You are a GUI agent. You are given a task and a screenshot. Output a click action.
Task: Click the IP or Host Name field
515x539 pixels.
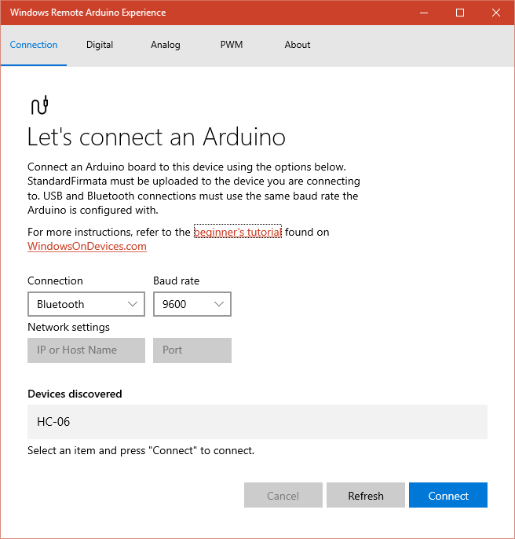pyautogui.click(x=86, y=350)
